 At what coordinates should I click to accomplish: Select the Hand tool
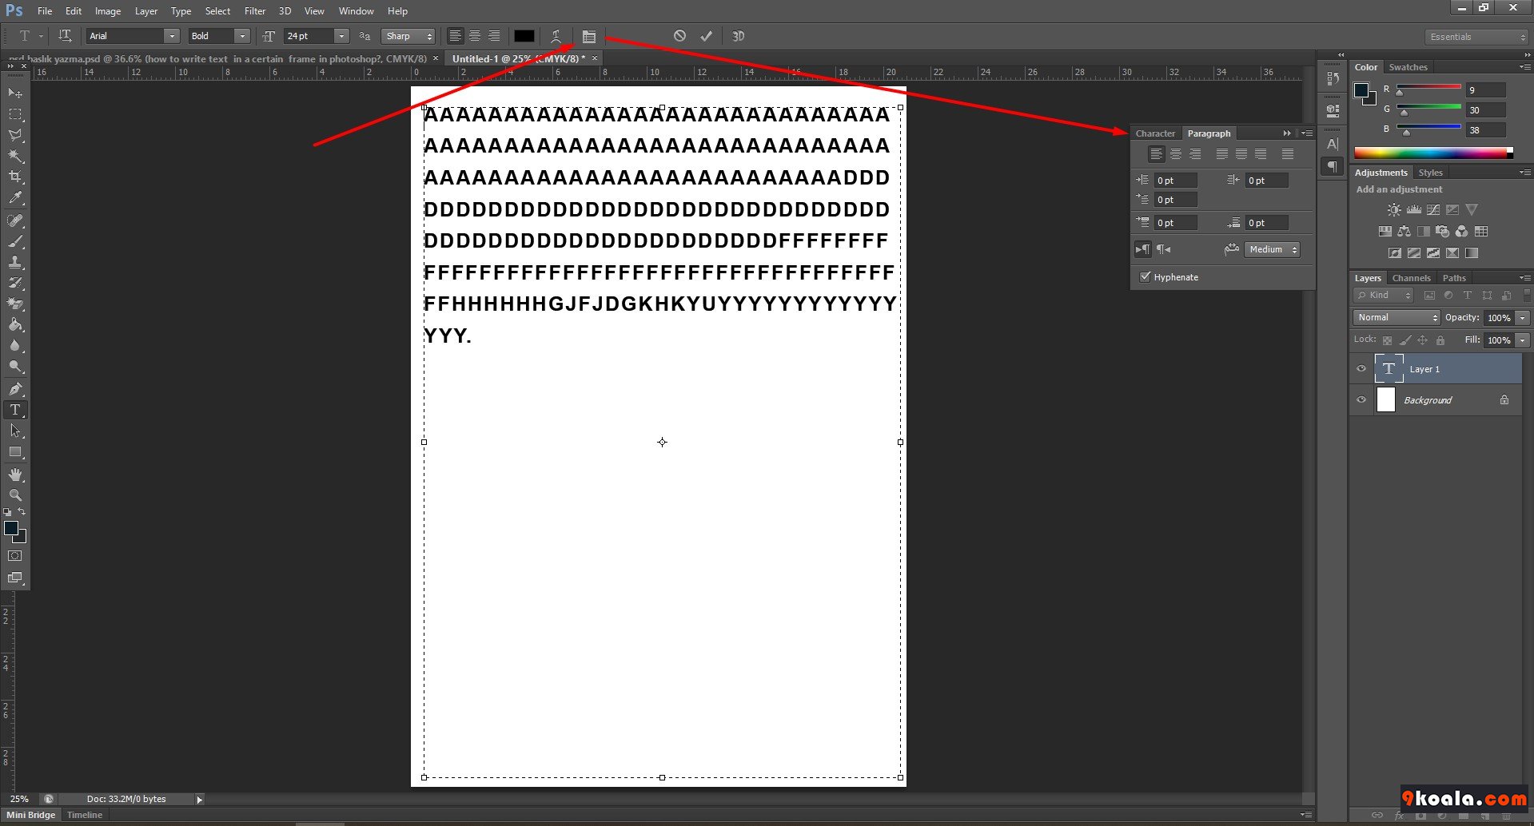[x=15, y=475]
